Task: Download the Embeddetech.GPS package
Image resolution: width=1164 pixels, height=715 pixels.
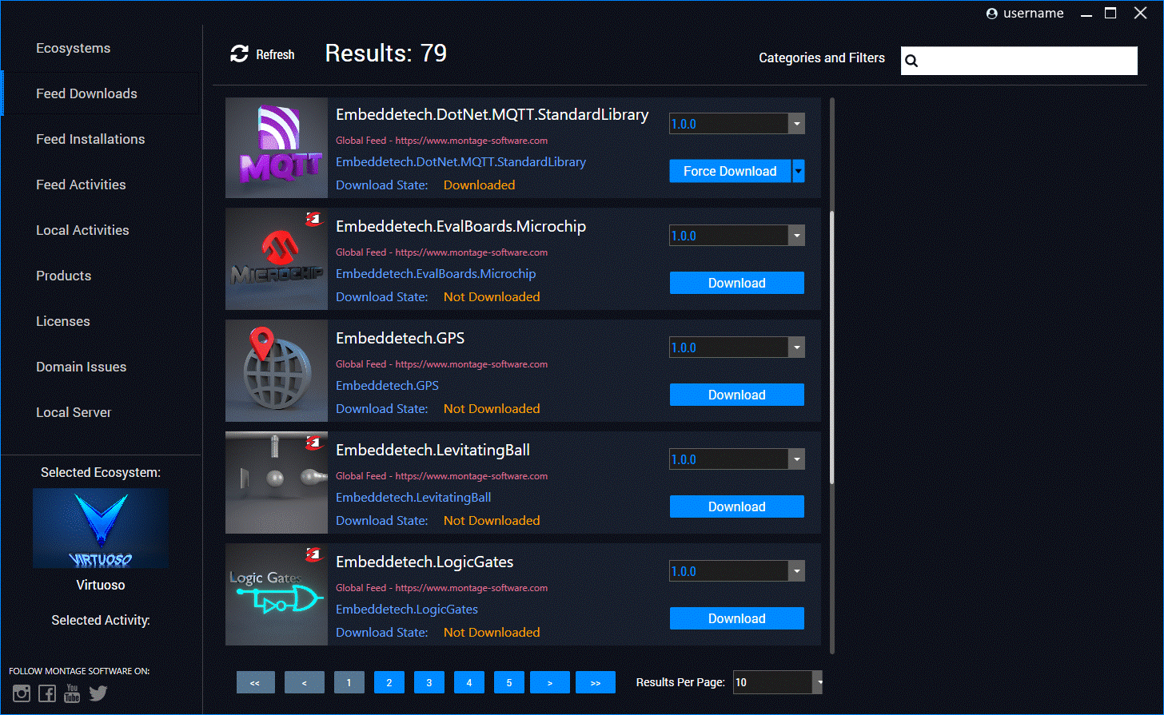Action: point(737,395)
